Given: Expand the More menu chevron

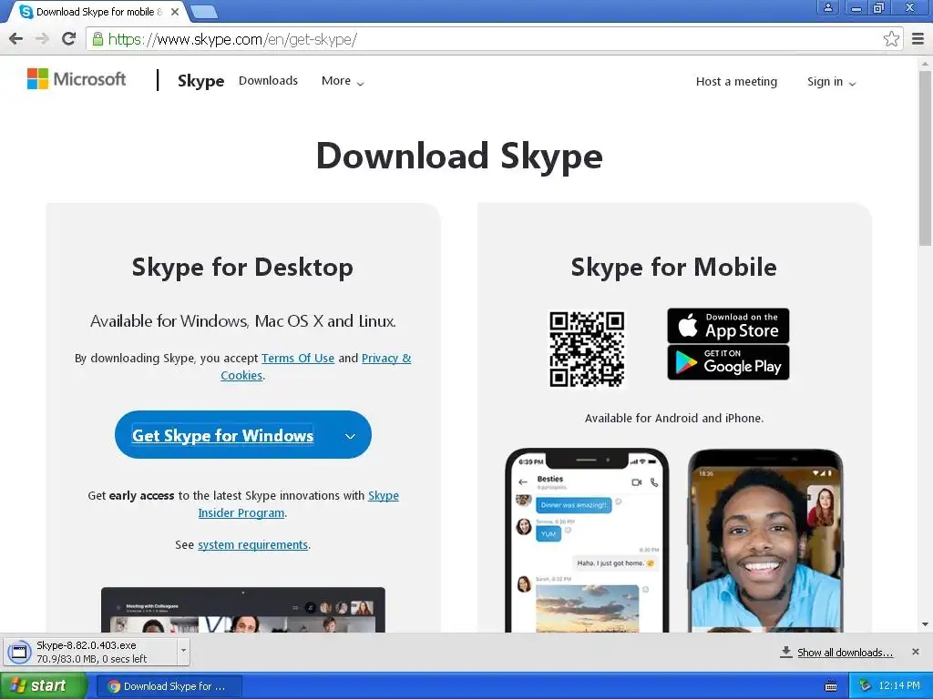Looking at the screenshot, I should (360, 83).
